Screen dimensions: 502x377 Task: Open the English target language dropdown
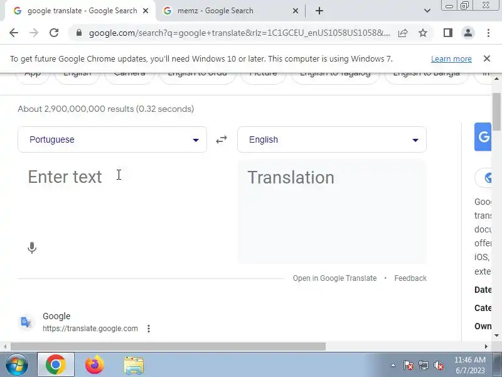[332, 139]
